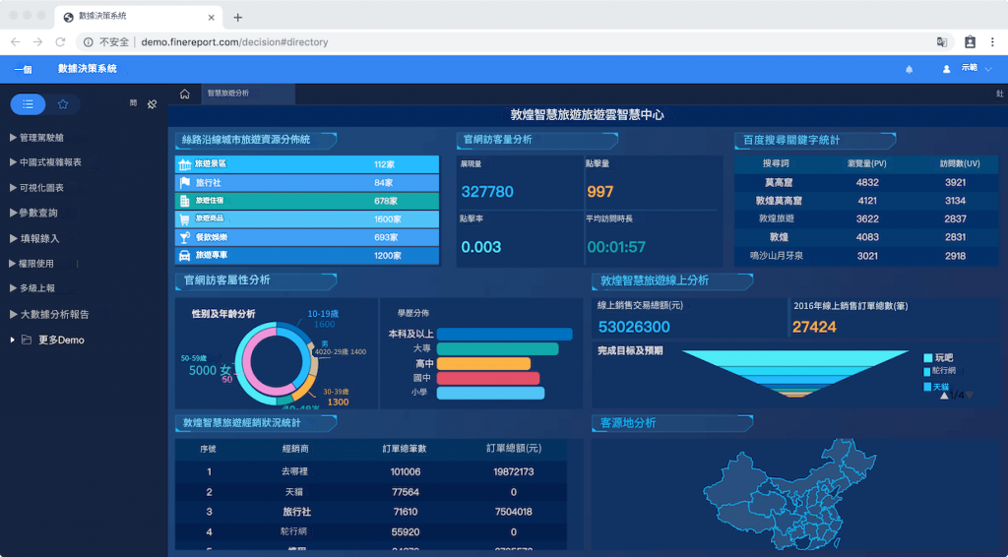Open the notification bell in the header
Screen dimensions: 1008x557
909,69
